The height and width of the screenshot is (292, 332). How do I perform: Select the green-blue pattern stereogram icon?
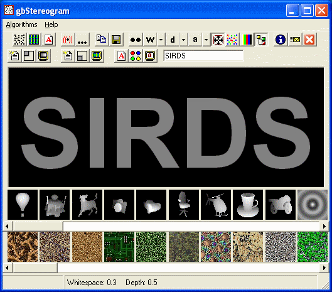pos(34,40)
